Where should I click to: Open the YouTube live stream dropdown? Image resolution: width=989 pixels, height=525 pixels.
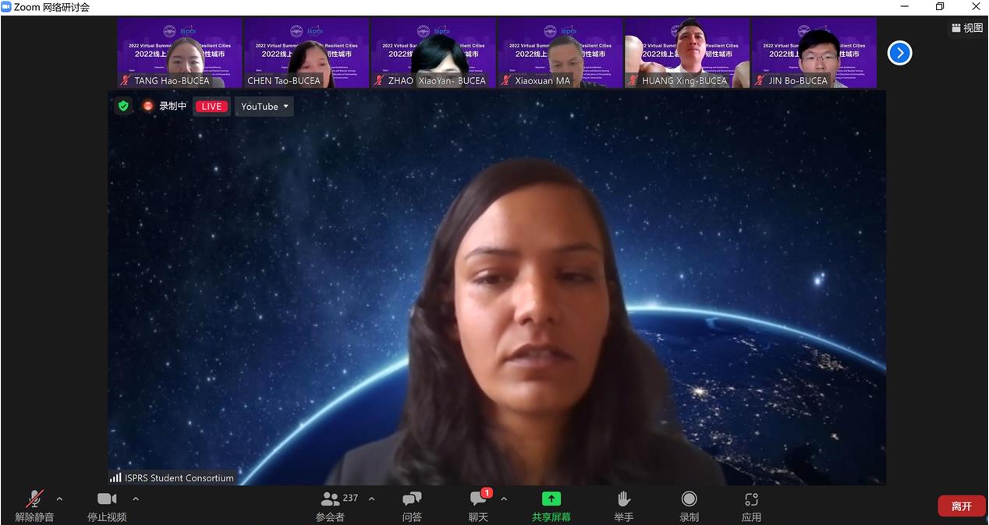click(264, 107)
